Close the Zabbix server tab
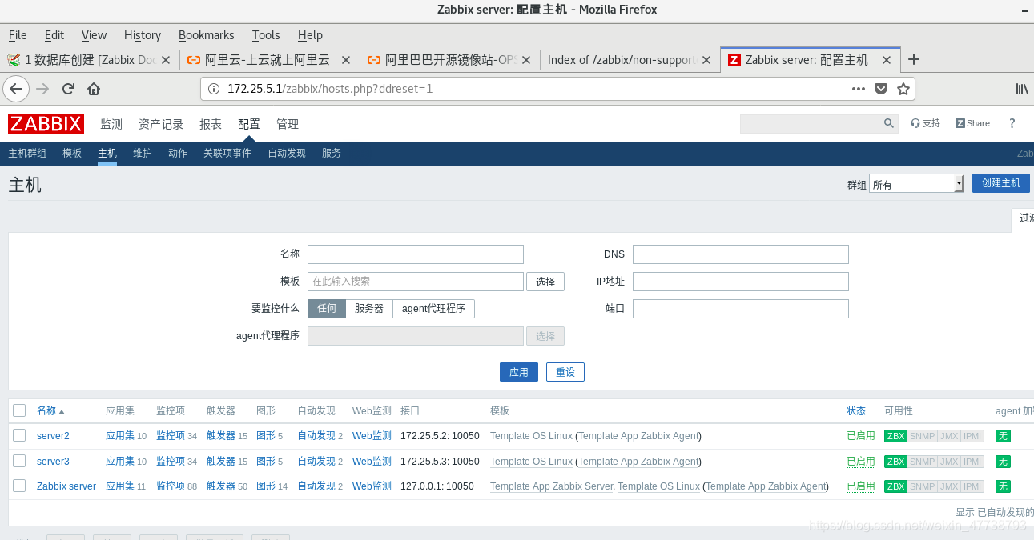Viewport: 1034px width, 540px height. [887, 60]
